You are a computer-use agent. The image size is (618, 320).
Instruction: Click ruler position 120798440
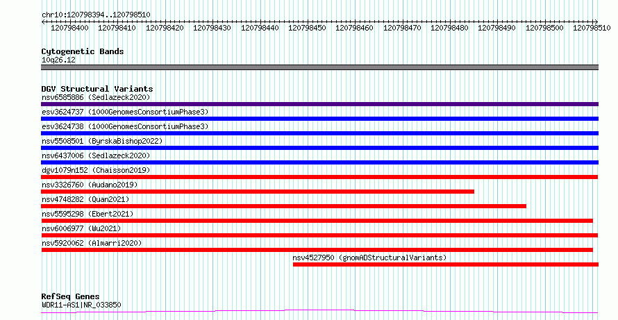[260, 28]
